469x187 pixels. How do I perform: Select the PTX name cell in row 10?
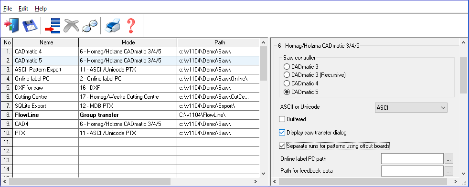click(x=46, y=133)
